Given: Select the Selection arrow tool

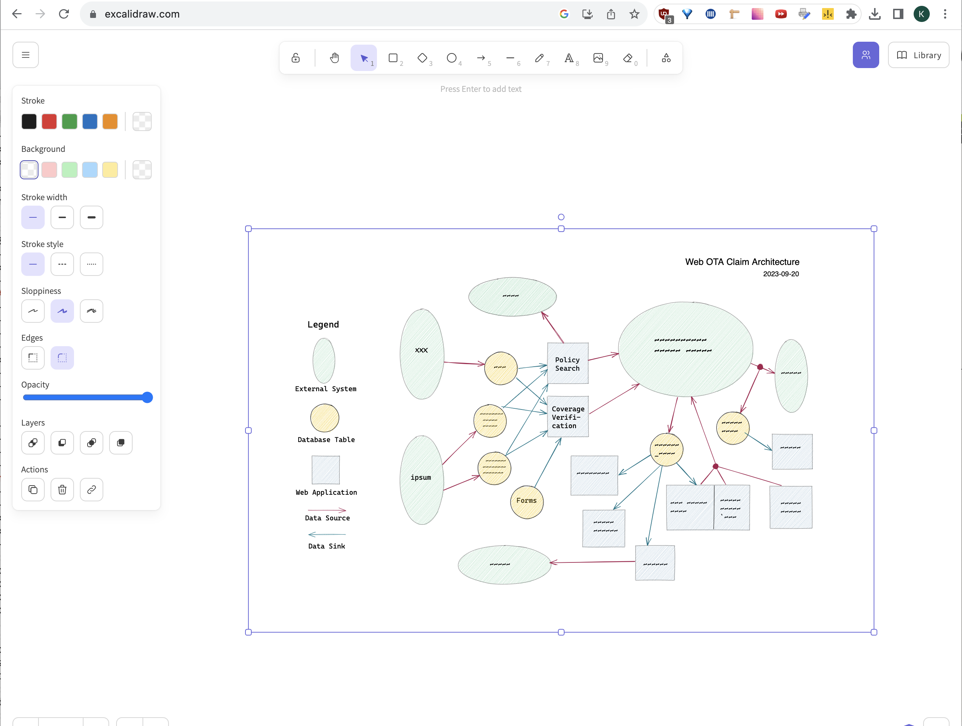Looking at the screenshot, I should click(x=364, y=58).
